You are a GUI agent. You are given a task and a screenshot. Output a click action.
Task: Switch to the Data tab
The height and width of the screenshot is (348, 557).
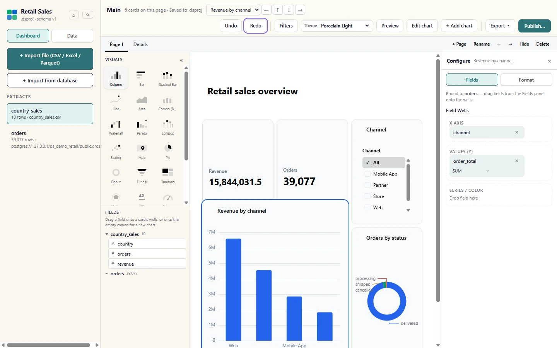pyautogui.click(x=72, y=36)
